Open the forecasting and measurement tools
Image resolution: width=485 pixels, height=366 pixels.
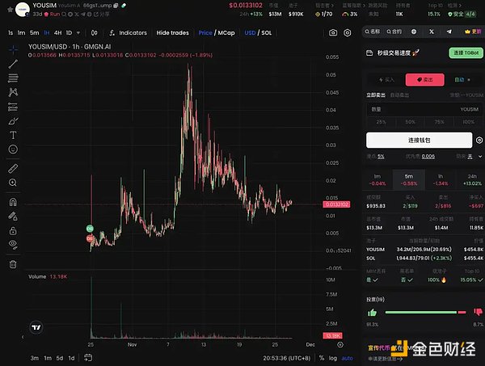[x=13, y=107]
